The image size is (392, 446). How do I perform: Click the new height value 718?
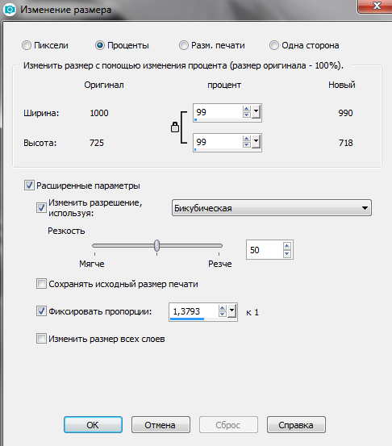pyautogui.click(x=346, y=143)
